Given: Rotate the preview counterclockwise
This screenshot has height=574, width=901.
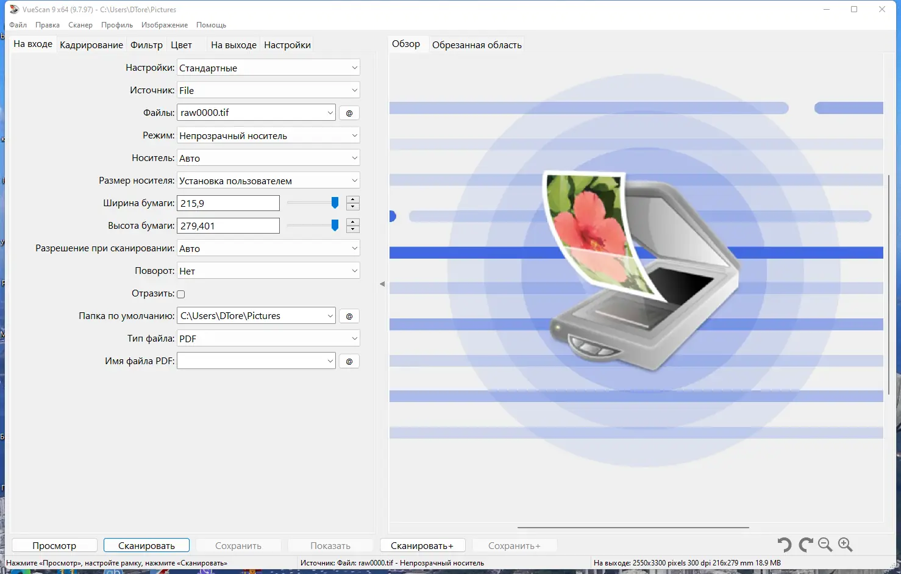Looking at the screenshot, I should point(785,544).
